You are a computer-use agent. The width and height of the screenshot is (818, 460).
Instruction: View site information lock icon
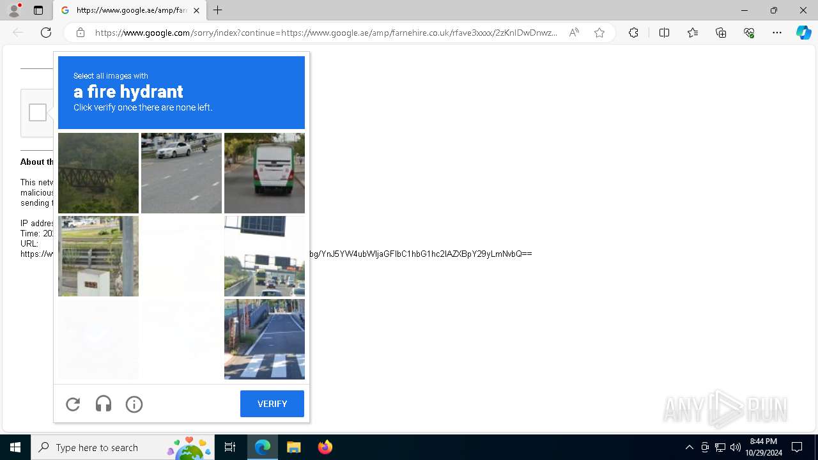81,33
